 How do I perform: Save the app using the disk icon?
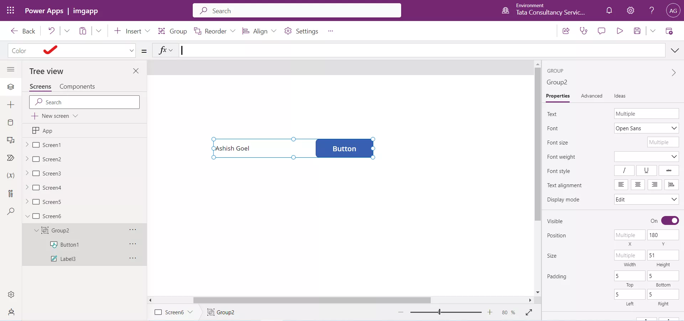[x=637, y=31]
